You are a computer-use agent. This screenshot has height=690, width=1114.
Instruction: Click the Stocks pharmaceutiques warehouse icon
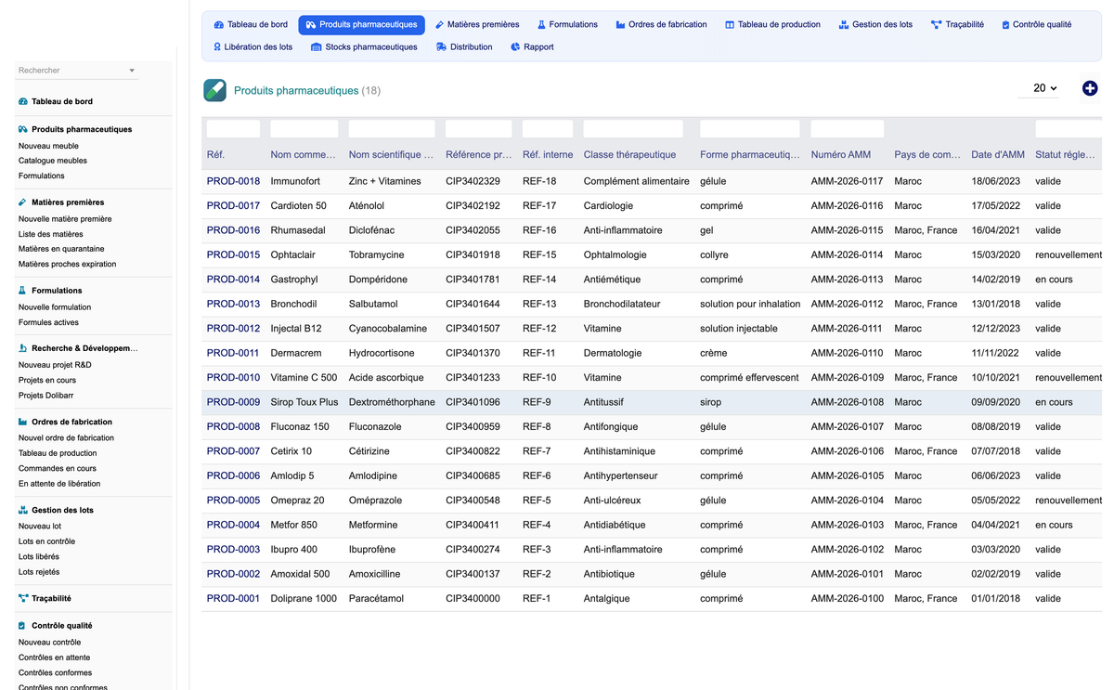pyautogui.click(x=317, y=47)
